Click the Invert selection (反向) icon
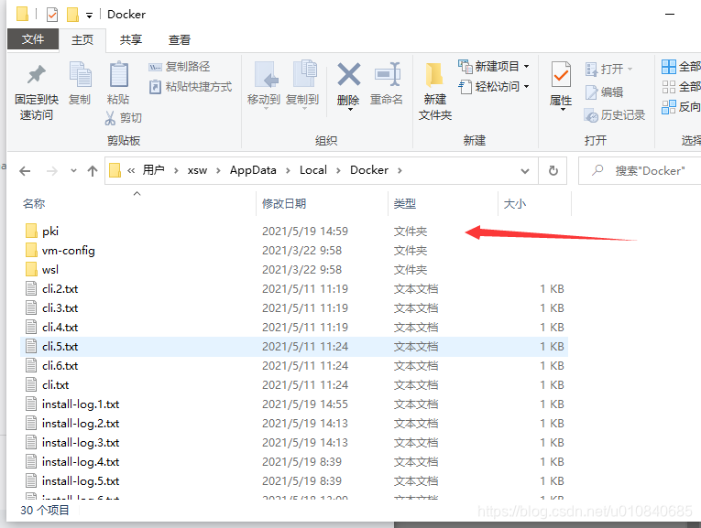This screenshot has height=528, width=701. click(x=669, y=107)
